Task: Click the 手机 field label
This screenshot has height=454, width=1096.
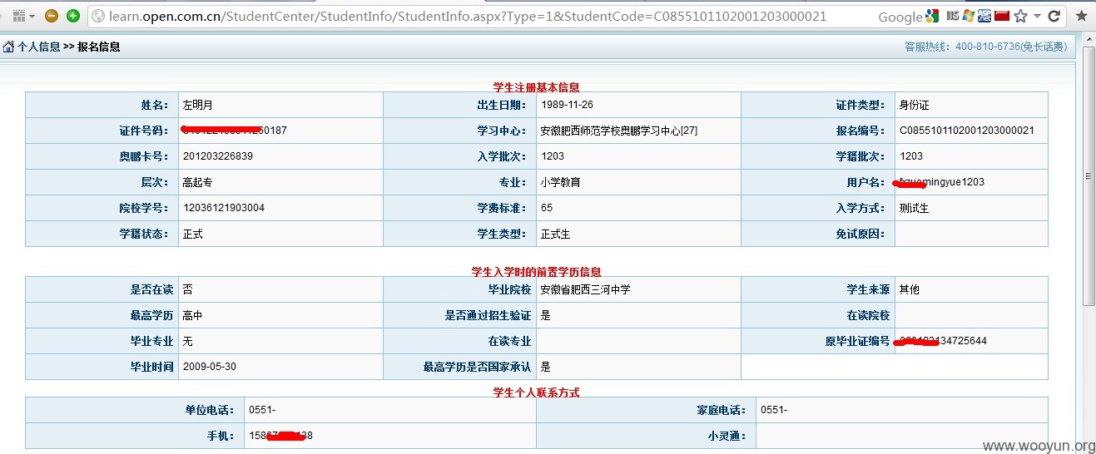Action: (221, 436)
